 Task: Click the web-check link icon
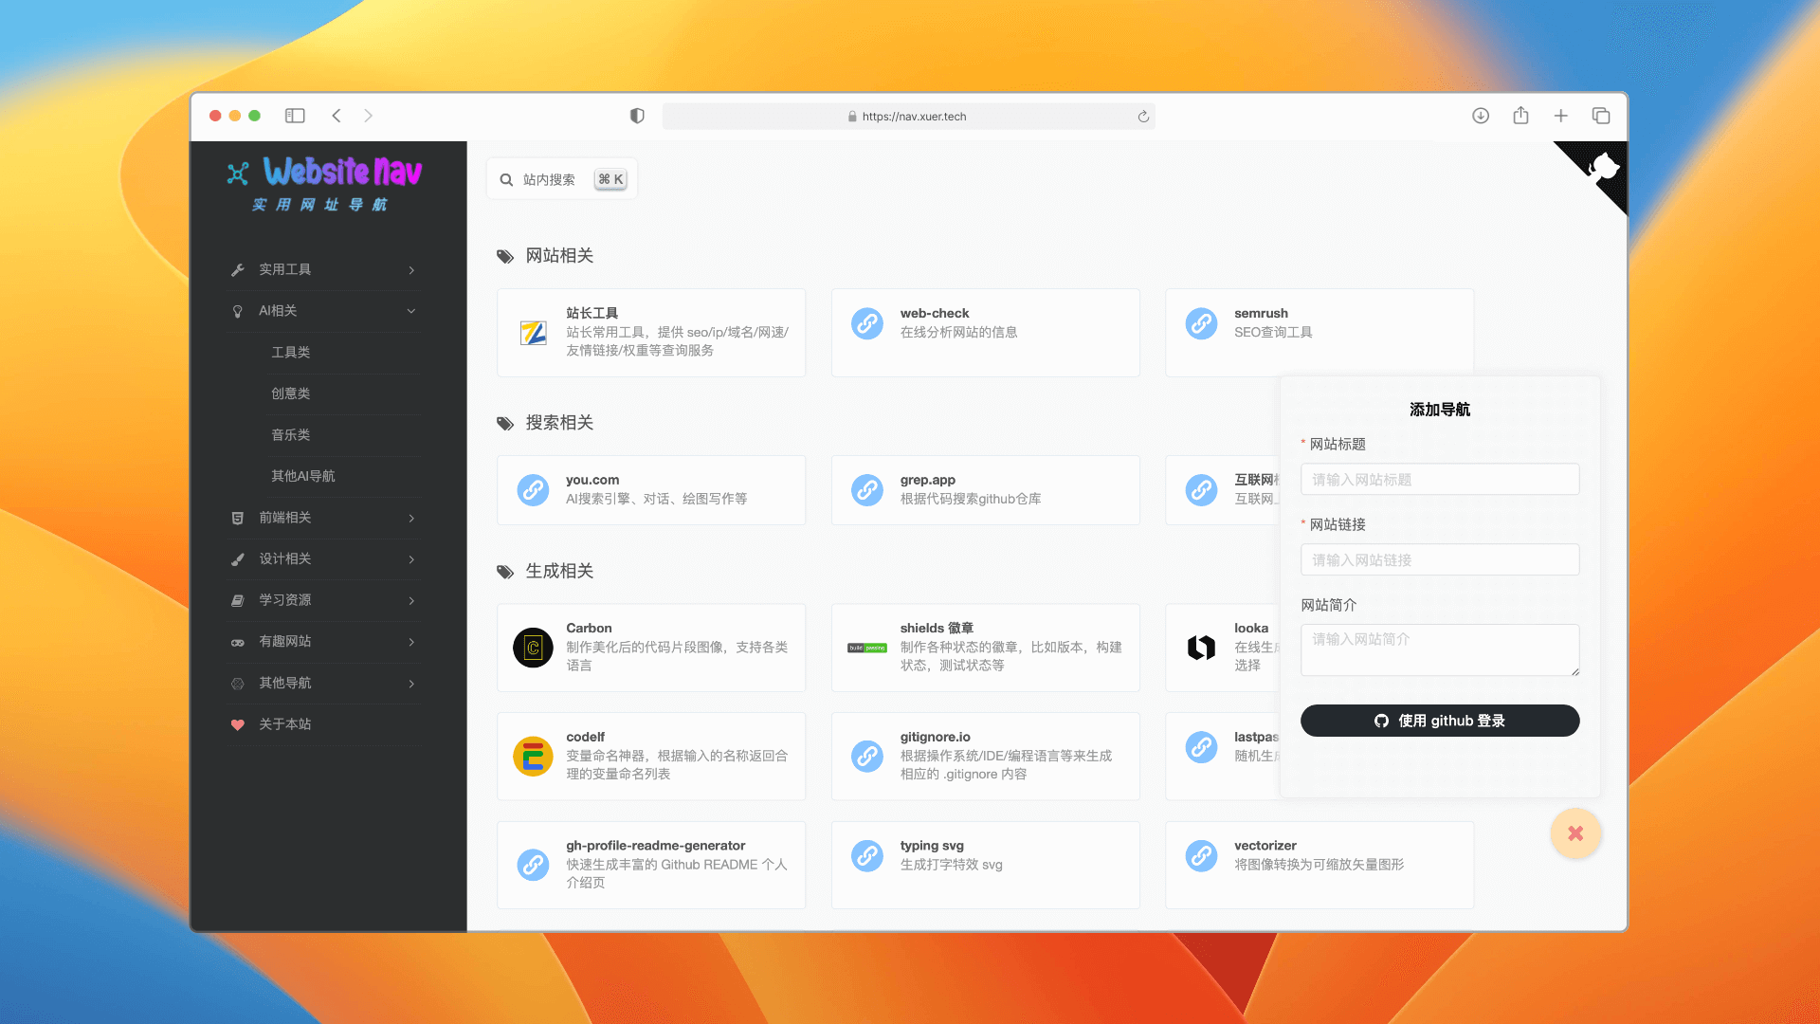867,324
